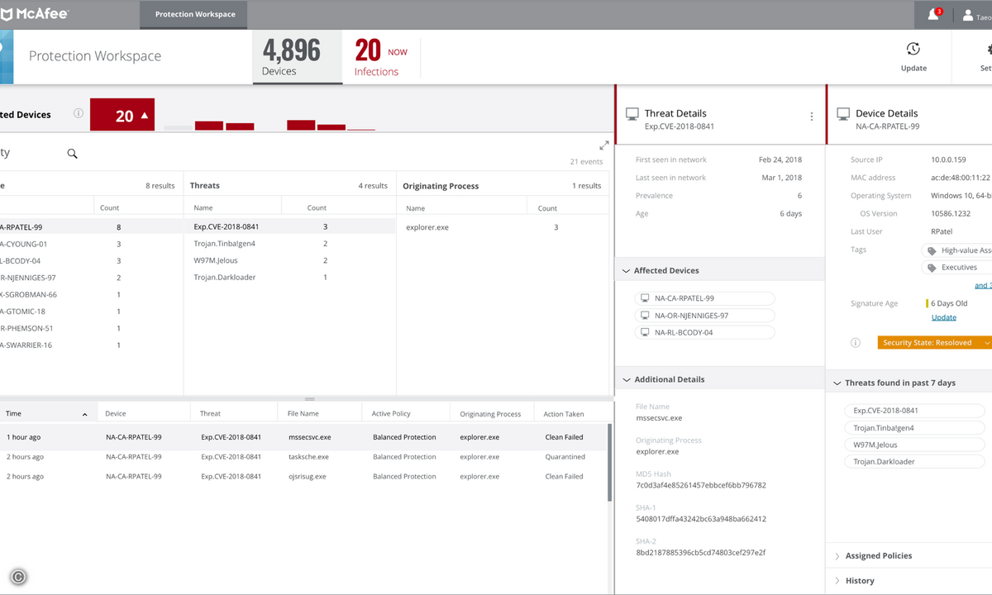Click the Action Taken column header
The image size is (992, 595).
point(570,413)
